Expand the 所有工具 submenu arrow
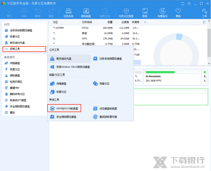 pyautogui.click(x=44, y=49)
